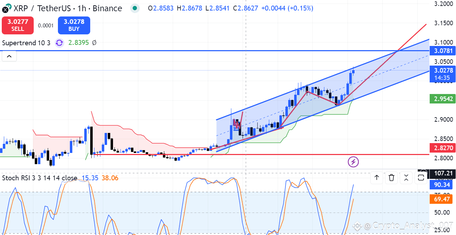Click the change value +0.0044 (+0.15%)
This screenshot has height=235, width=456.
(287, 8)
